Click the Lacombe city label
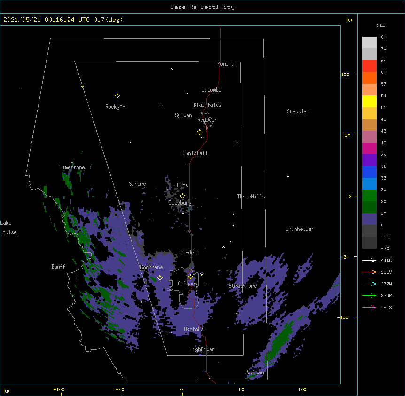Image resolution: width=405 pixels, height=396 pixels. pos(211,90)
